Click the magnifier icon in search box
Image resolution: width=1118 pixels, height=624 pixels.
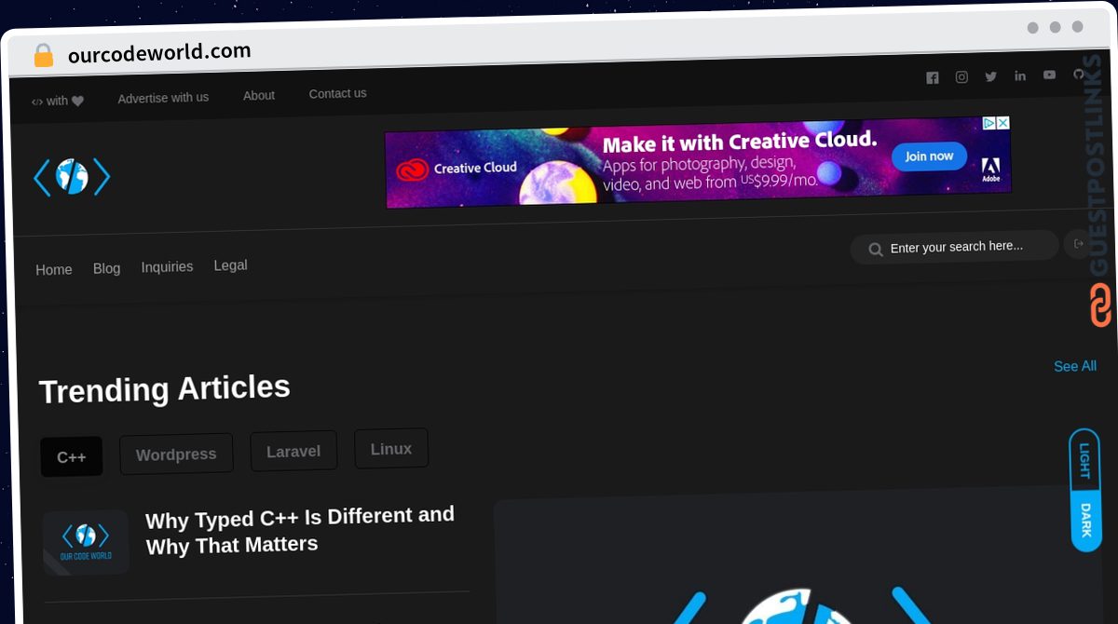click(x=876, y=250)
